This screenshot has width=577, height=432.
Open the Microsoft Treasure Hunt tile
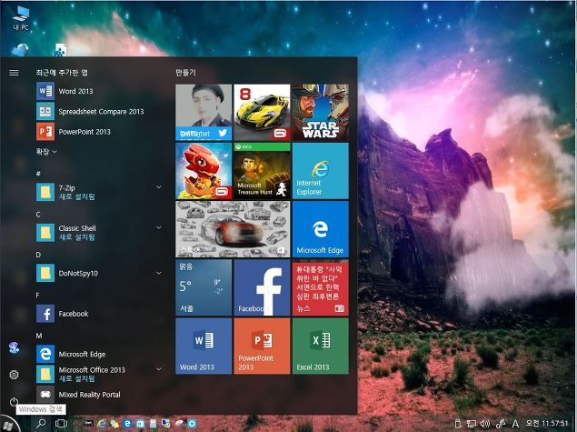pos(262,171)
